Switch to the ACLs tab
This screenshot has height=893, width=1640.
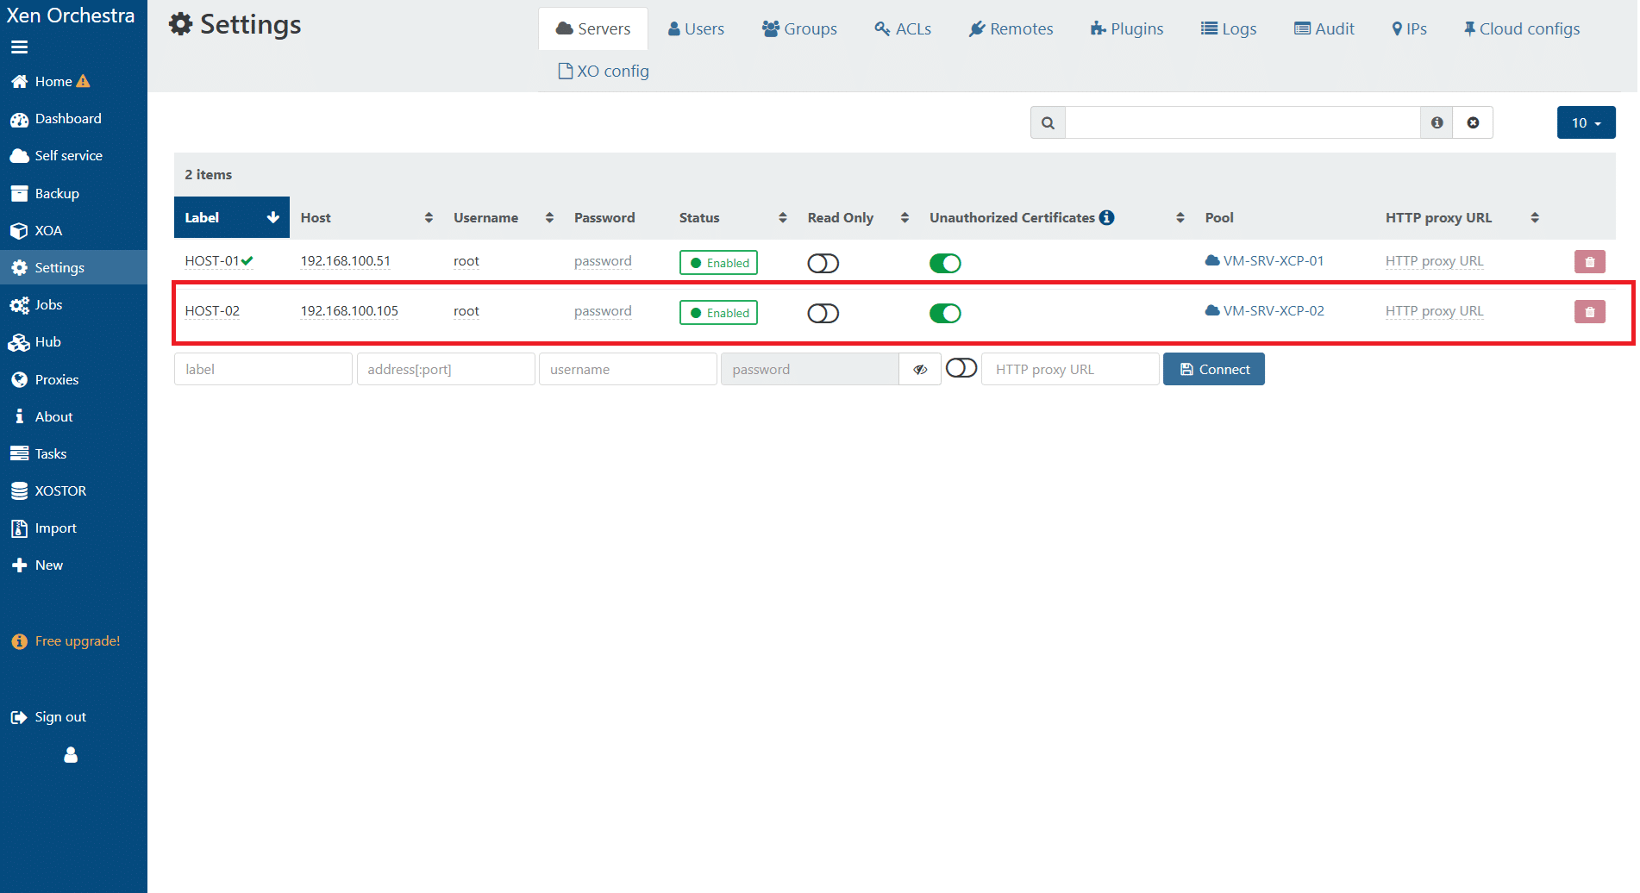903,28
